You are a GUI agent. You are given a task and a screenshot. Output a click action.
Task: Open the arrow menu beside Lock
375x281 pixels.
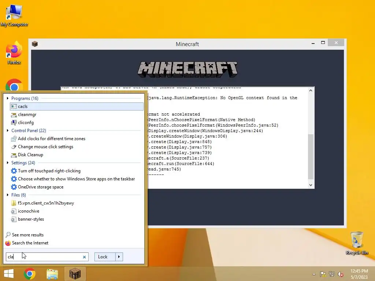click(x=119, y=257)
